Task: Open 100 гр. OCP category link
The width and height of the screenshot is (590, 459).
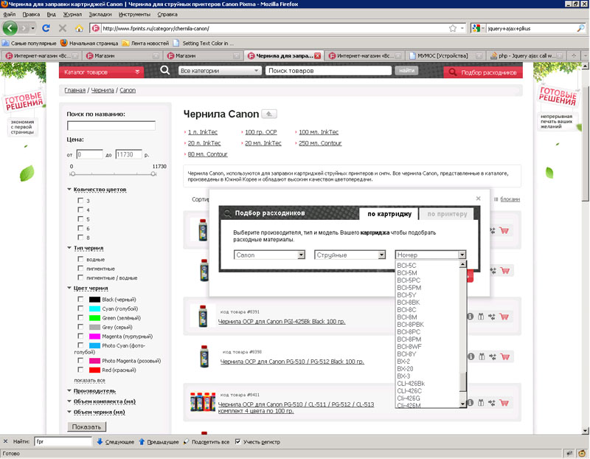Action: click(261, 132)
